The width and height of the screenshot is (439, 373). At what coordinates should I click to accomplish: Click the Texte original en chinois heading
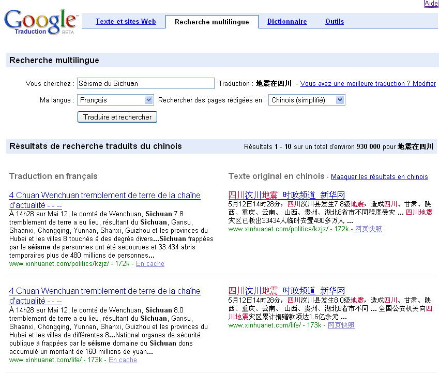pyautogui.click(x=276, y=176)
